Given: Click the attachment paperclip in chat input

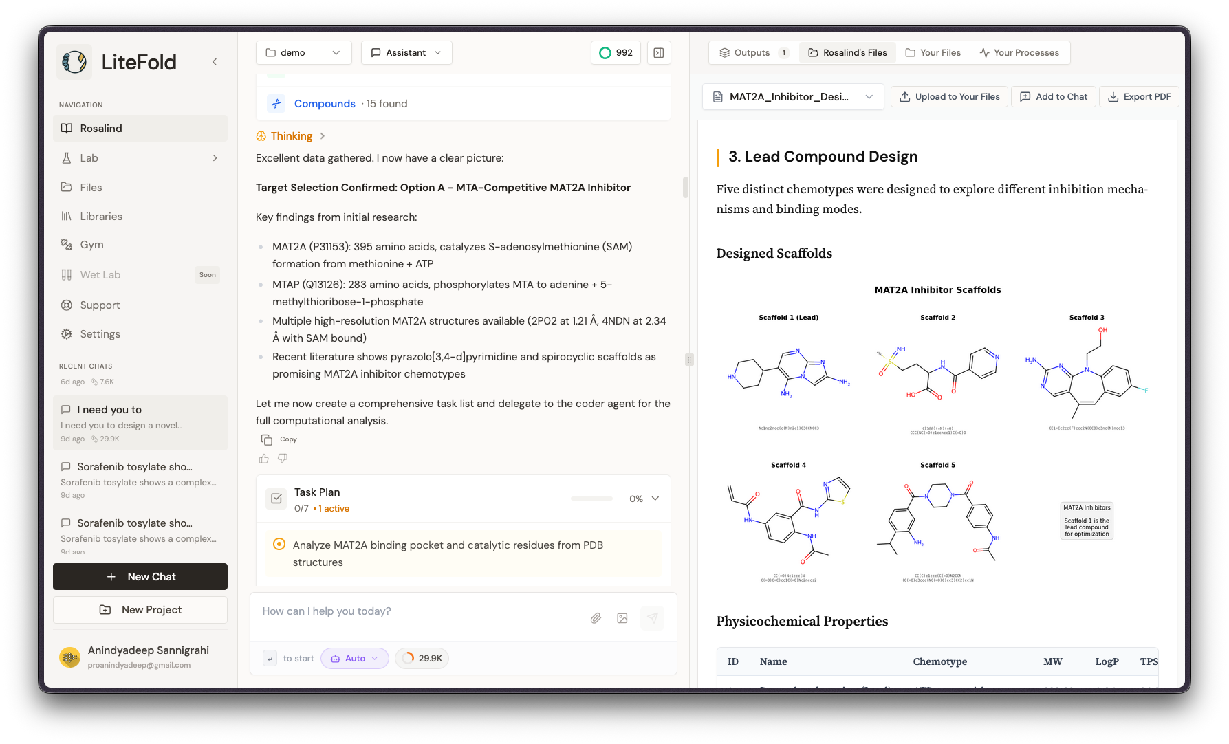Looking at the screenshot, I should pos(596,617).
